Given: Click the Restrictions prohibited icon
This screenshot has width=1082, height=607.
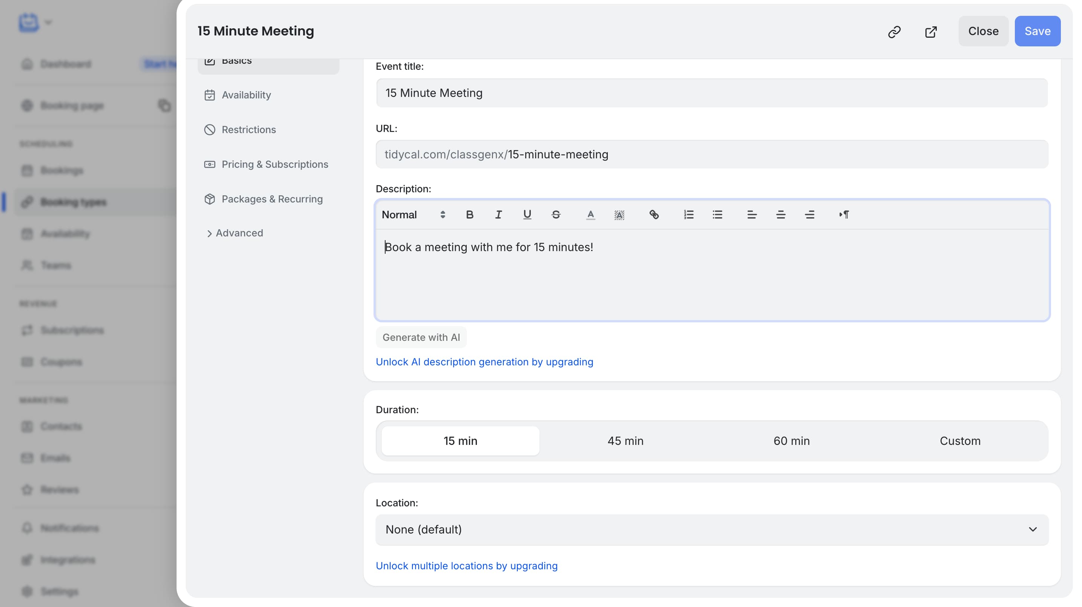Looking at the screenshot, I should tap(210, 130).
